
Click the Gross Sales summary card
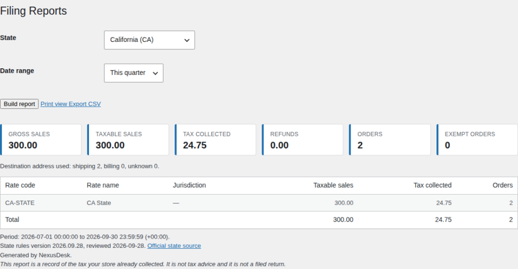pyautogui.click(x=40, y=140)
